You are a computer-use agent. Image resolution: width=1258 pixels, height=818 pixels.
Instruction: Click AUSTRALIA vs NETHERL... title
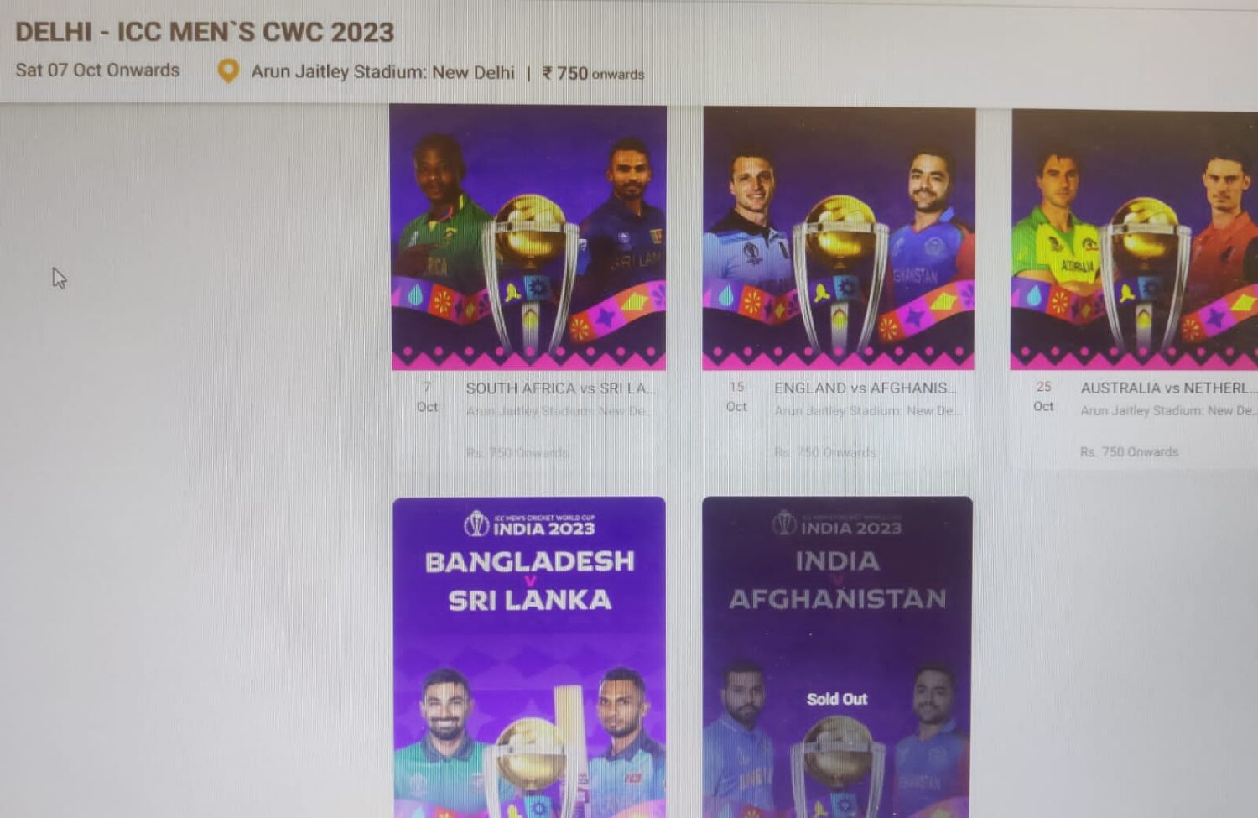click(1169, 388)
